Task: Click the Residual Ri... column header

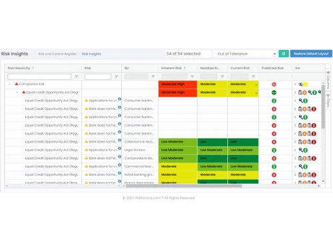Action: click(210, 68)
